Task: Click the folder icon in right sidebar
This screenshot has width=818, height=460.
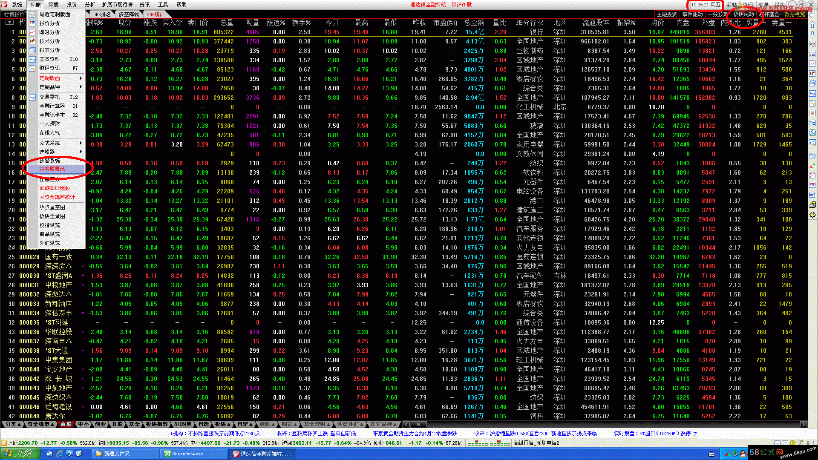Action: click(812, 155)
